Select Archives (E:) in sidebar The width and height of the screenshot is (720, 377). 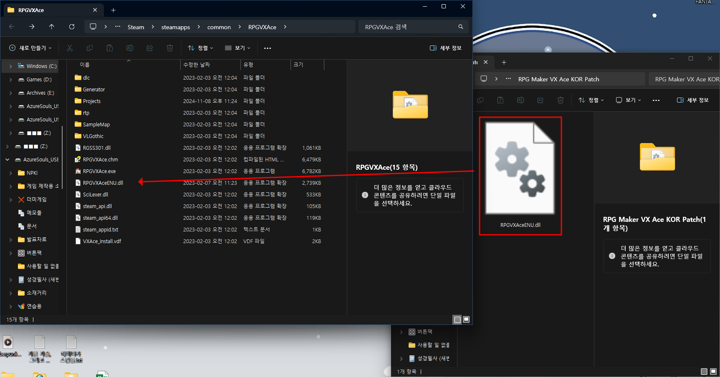[40, 93]
